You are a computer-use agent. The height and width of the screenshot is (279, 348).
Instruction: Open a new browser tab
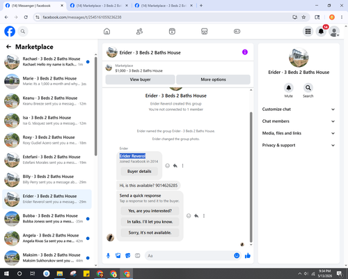click(201, 6)
